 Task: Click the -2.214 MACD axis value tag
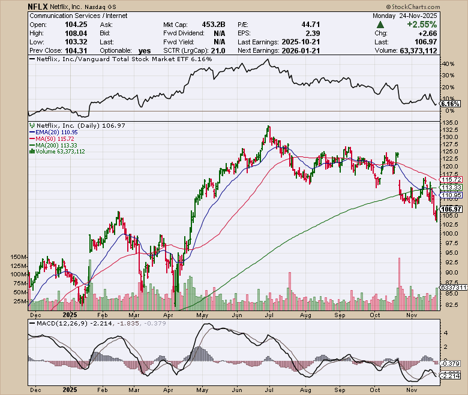tap(451, 376)
